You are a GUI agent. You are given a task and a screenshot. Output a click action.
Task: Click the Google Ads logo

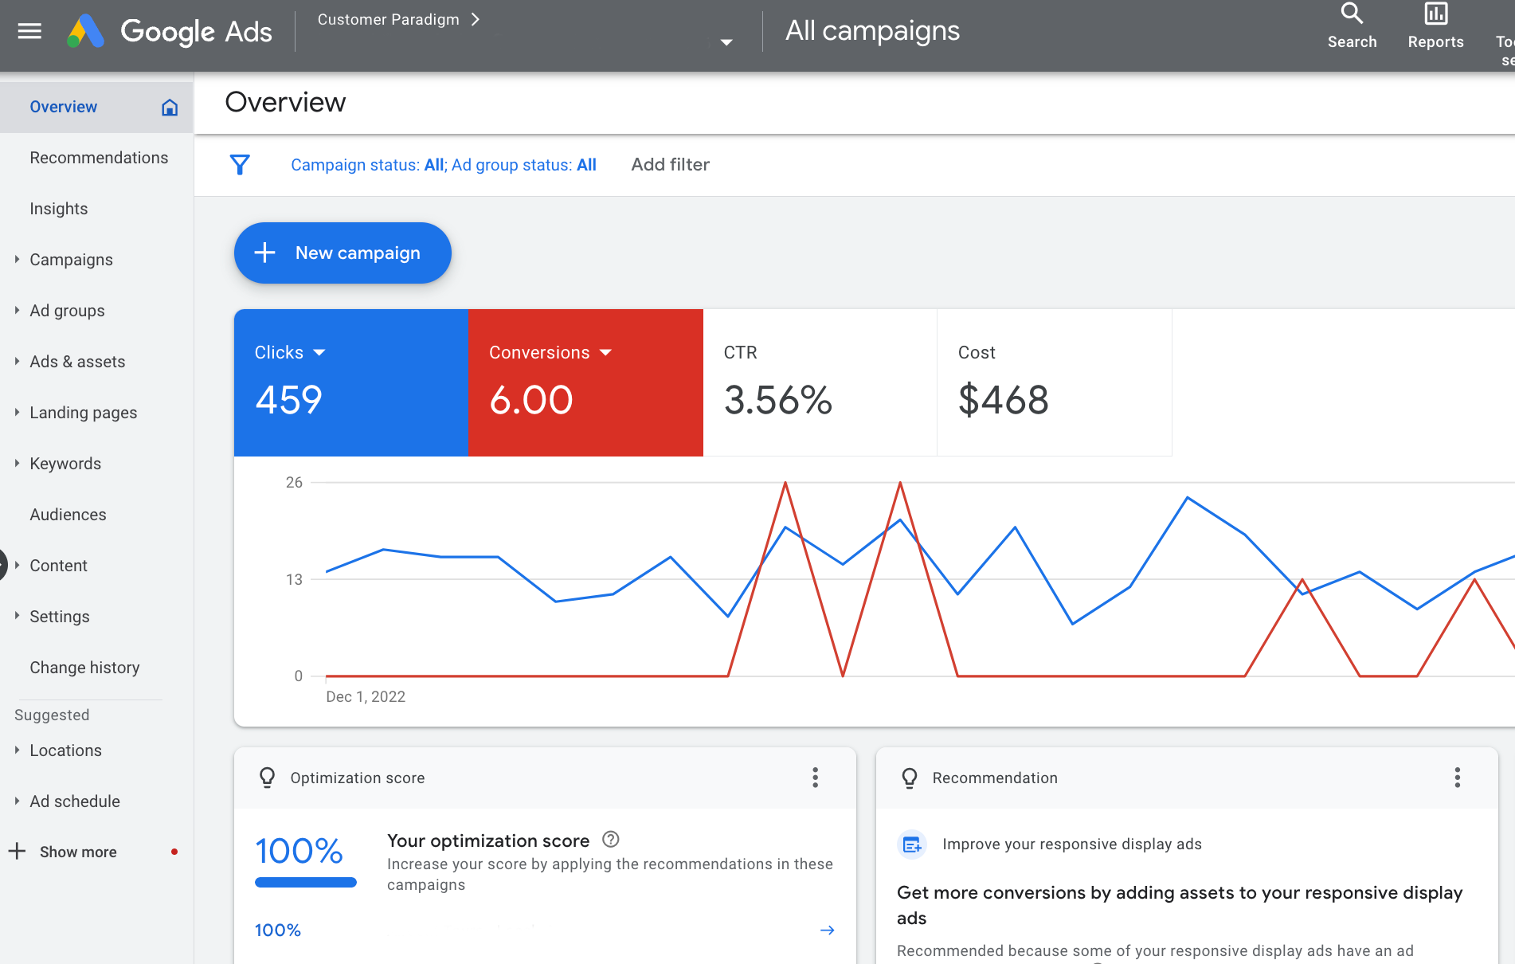coord(170,31)
